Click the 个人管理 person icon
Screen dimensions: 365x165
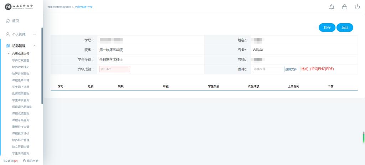(x=7, y=34)
